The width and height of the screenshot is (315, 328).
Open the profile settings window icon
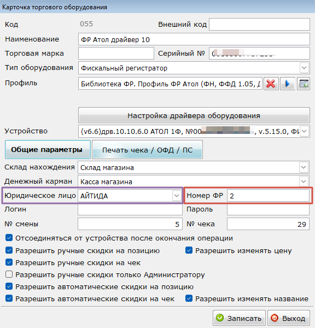(x=304, y=84)
